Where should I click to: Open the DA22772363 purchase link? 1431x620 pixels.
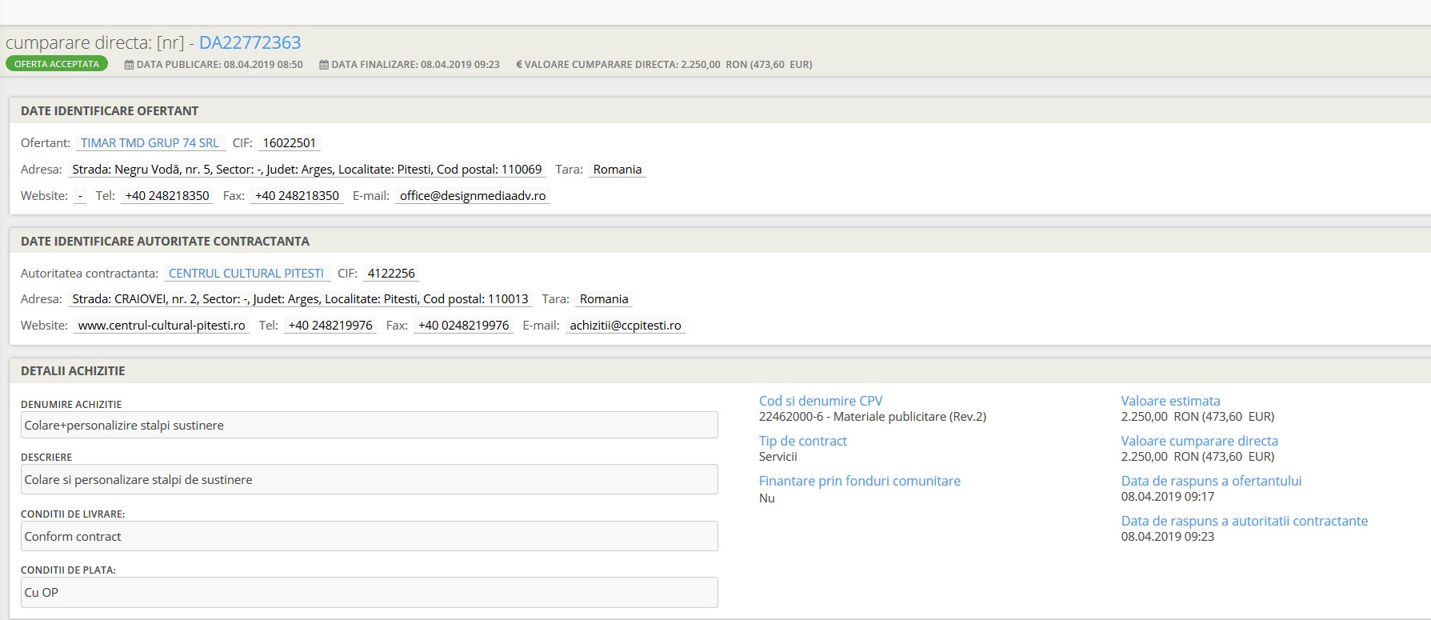[x=250, y=42]
